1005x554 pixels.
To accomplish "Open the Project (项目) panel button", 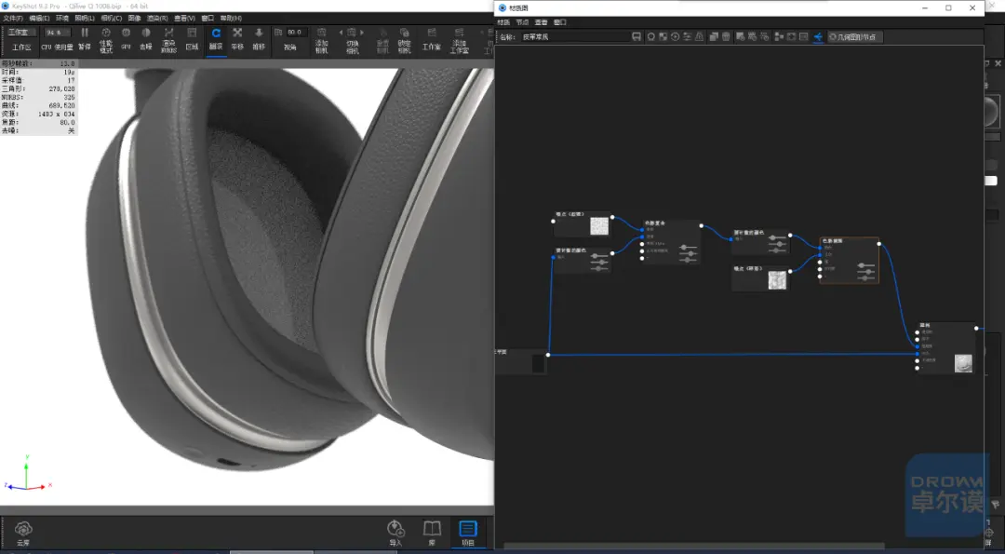I will (468, 534).
